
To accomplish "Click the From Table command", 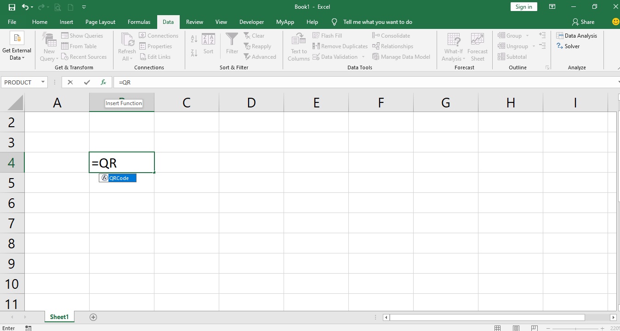I will tap(79, 46).
